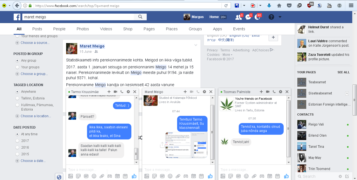Open settings gear in Maret Meigo chat

coord(204,92)
